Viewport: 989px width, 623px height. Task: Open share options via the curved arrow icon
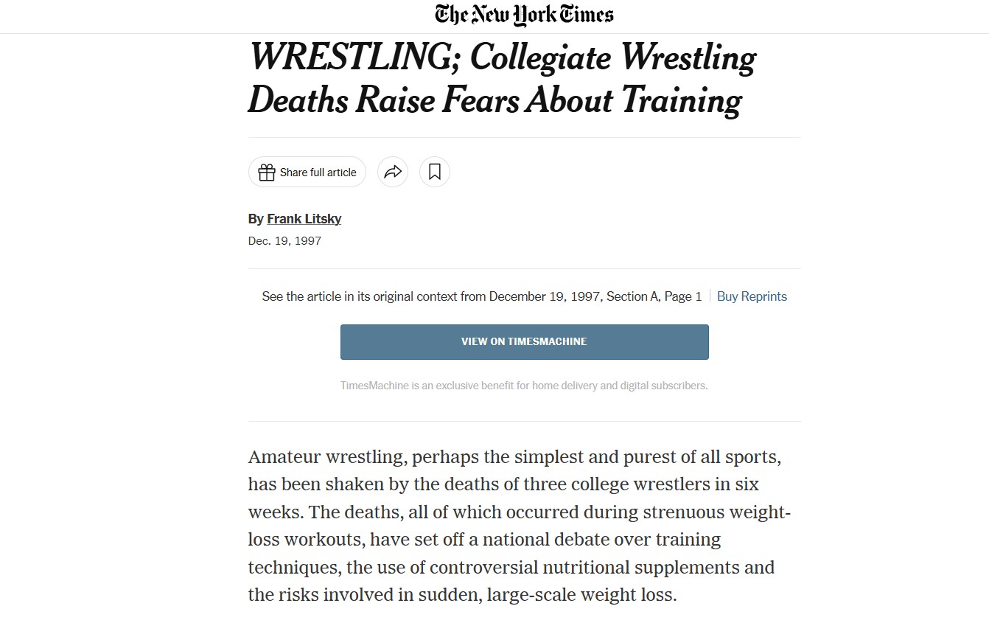393,172
